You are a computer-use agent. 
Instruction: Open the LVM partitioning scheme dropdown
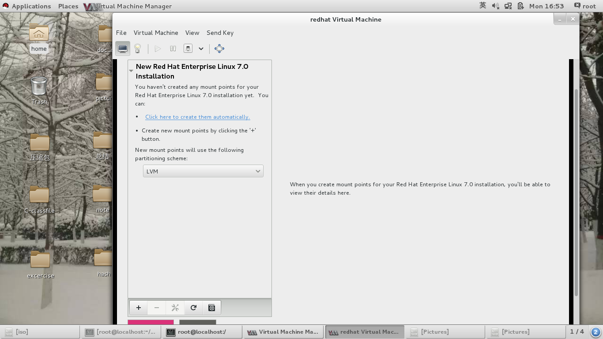203,171
